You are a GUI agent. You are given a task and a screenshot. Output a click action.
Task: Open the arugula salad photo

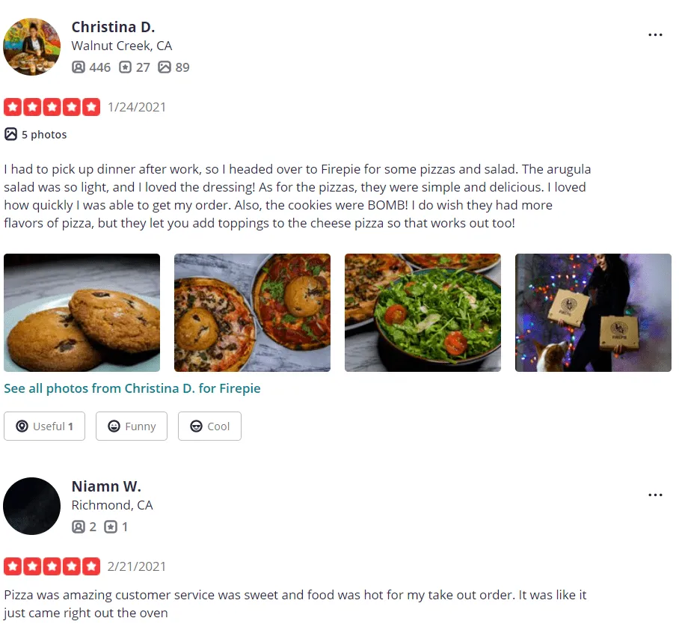423,313
